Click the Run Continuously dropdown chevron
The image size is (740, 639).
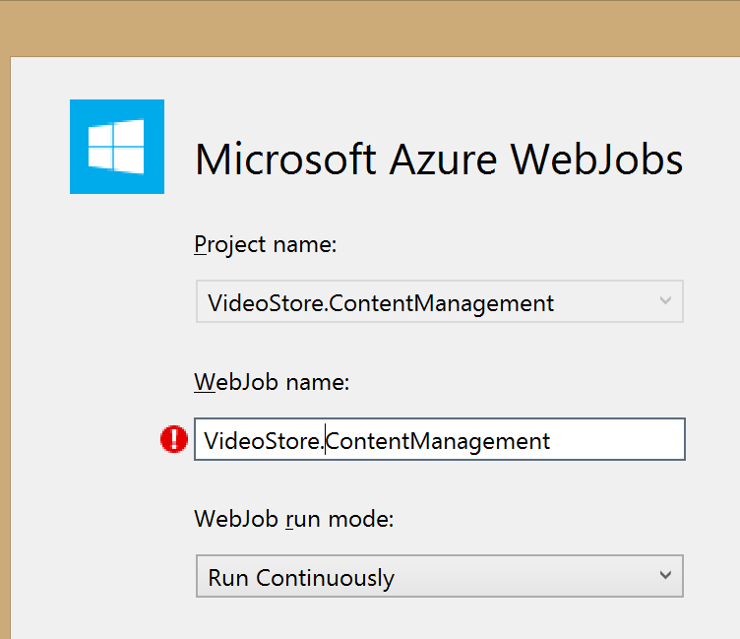click(665, 575)
